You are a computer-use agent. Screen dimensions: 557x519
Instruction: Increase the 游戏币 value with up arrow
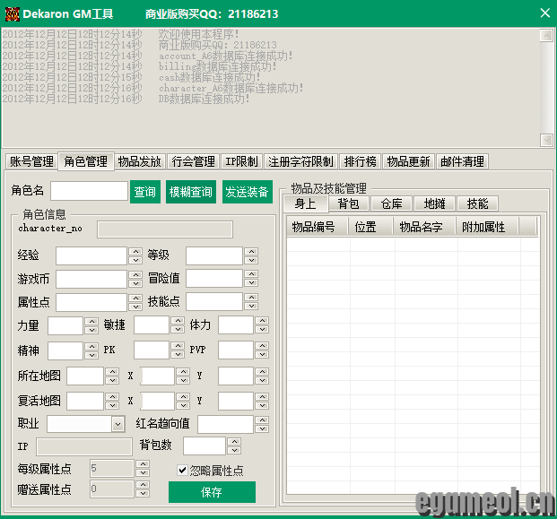coord(135,274)
